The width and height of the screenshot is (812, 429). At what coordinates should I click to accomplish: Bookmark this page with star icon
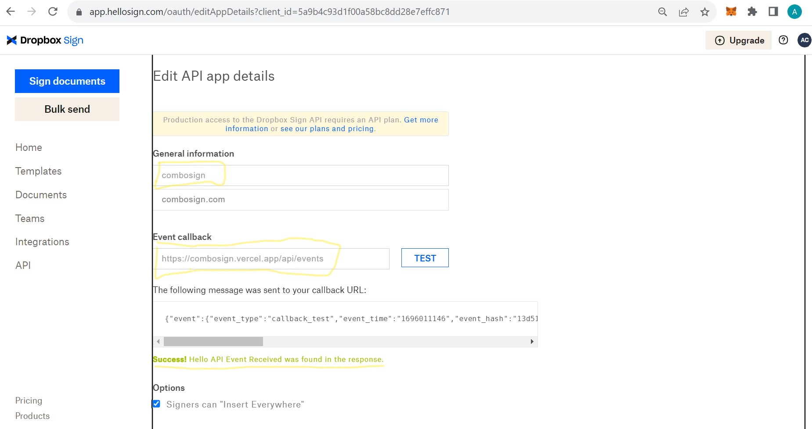click(705, 12)
